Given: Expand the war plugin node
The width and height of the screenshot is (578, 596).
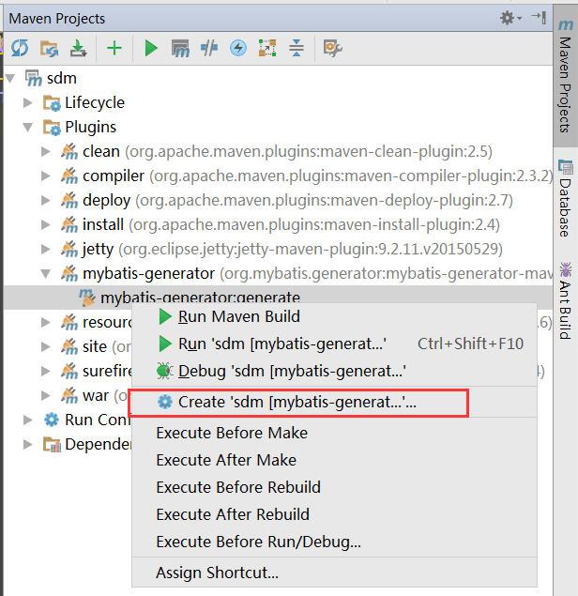Looking at the screenshot, I should tap(46, 395).
